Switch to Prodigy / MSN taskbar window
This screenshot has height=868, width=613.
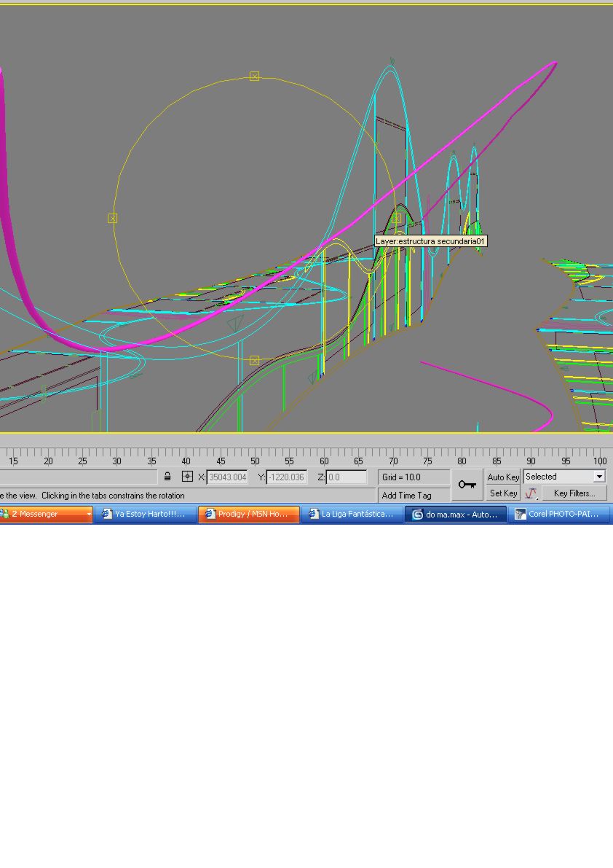(249, 515)
